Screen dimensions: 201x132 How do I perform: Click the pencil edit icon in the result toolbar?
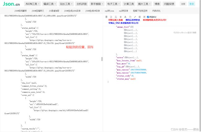[135, 17]
